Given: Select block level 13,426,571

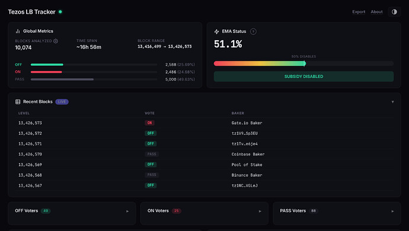Looking at the screenshot, I should 30,144.
